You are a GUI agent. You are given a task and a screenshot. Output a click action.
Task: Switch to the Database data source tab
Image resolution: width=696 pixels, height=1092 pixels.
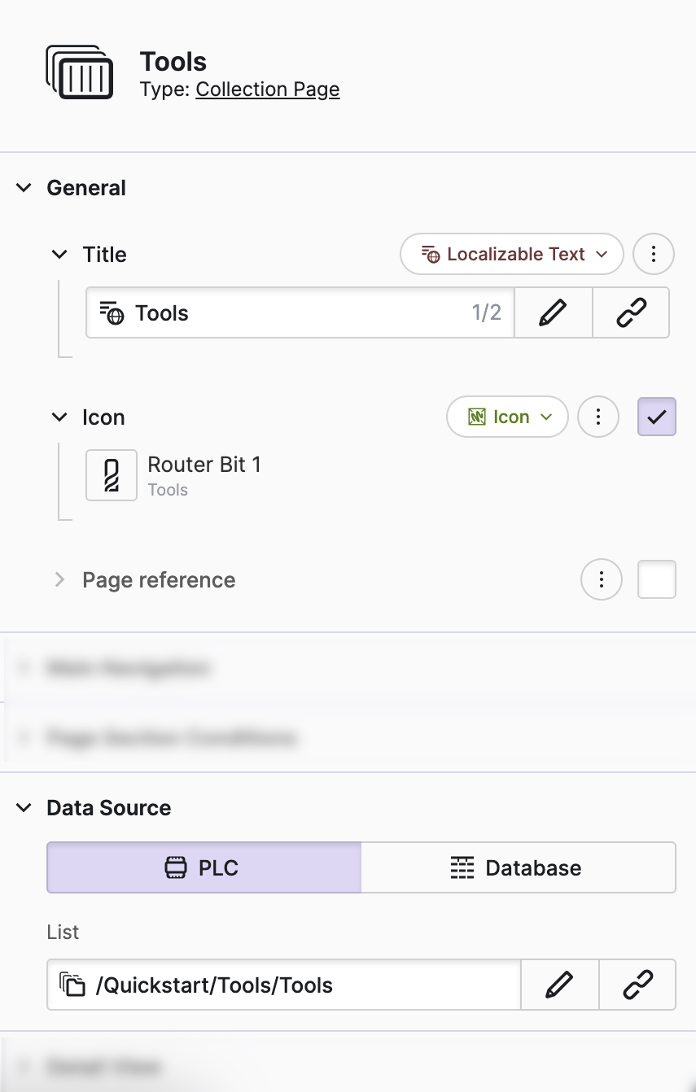tap(518, 867)
